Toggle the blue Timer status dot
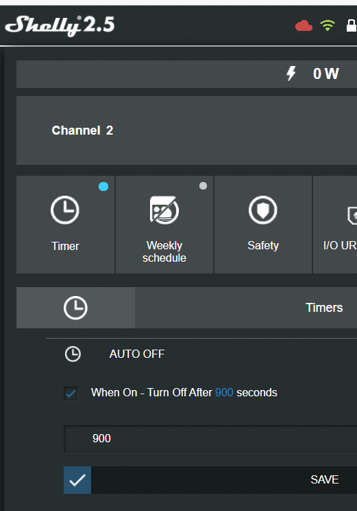 pyautogui.click(x=103, y=186)
